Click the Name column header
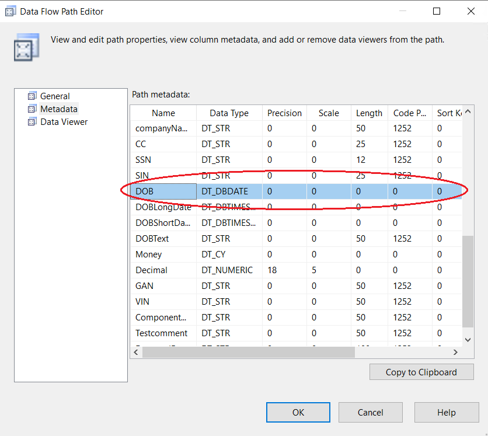This screenshot has height=436, width=488. click(x=163, y=113)
